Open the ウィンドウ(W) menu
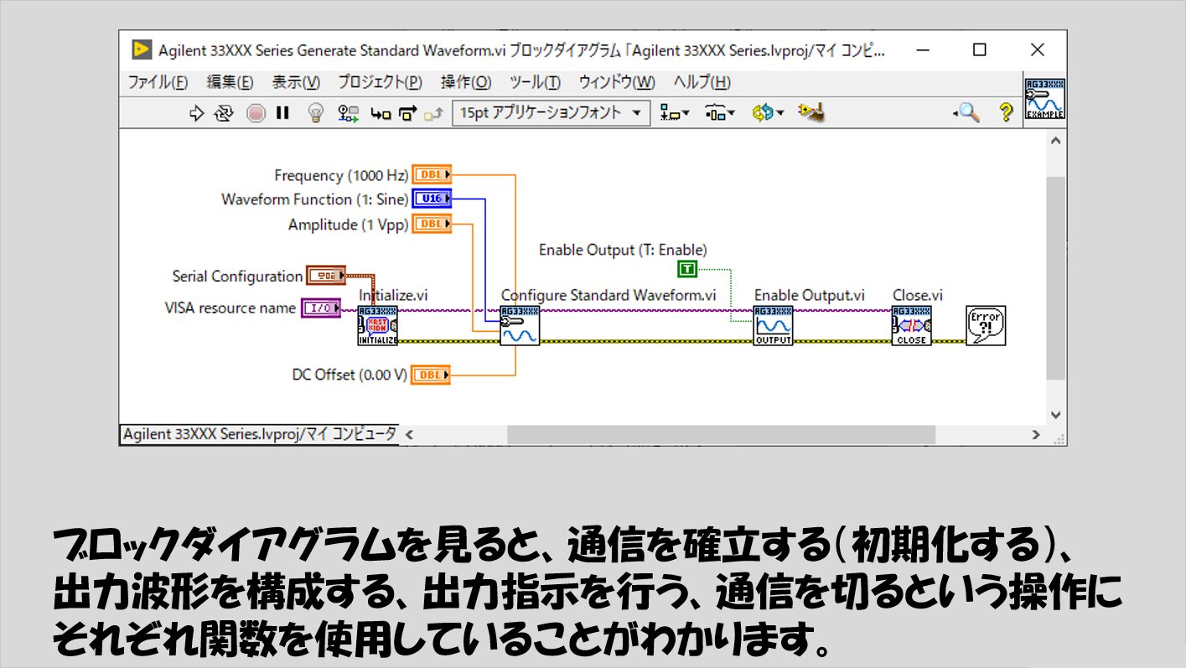Screen dimensions: 1186x668 tap(617, 82)
